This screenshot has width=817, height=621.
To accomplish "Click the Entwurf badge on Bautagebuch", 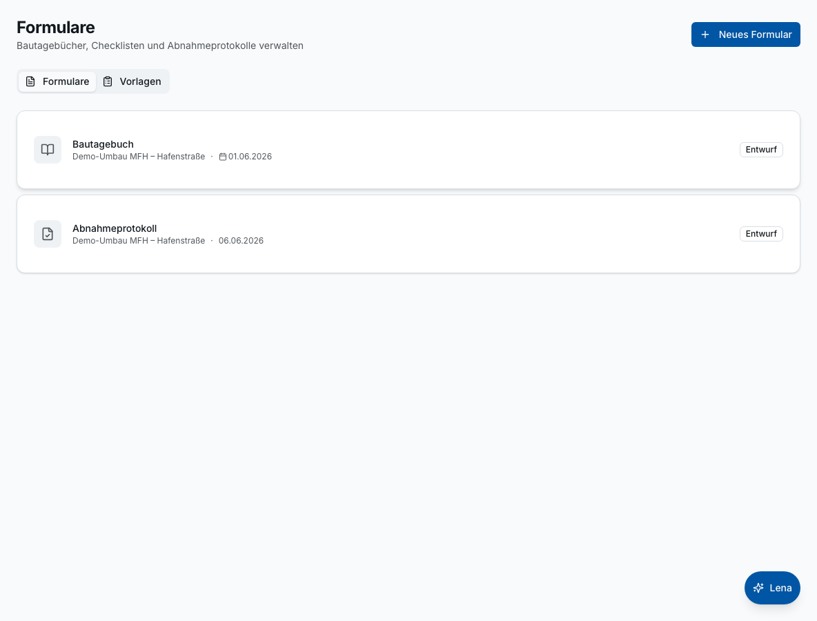I will click(x=761, y=150).
